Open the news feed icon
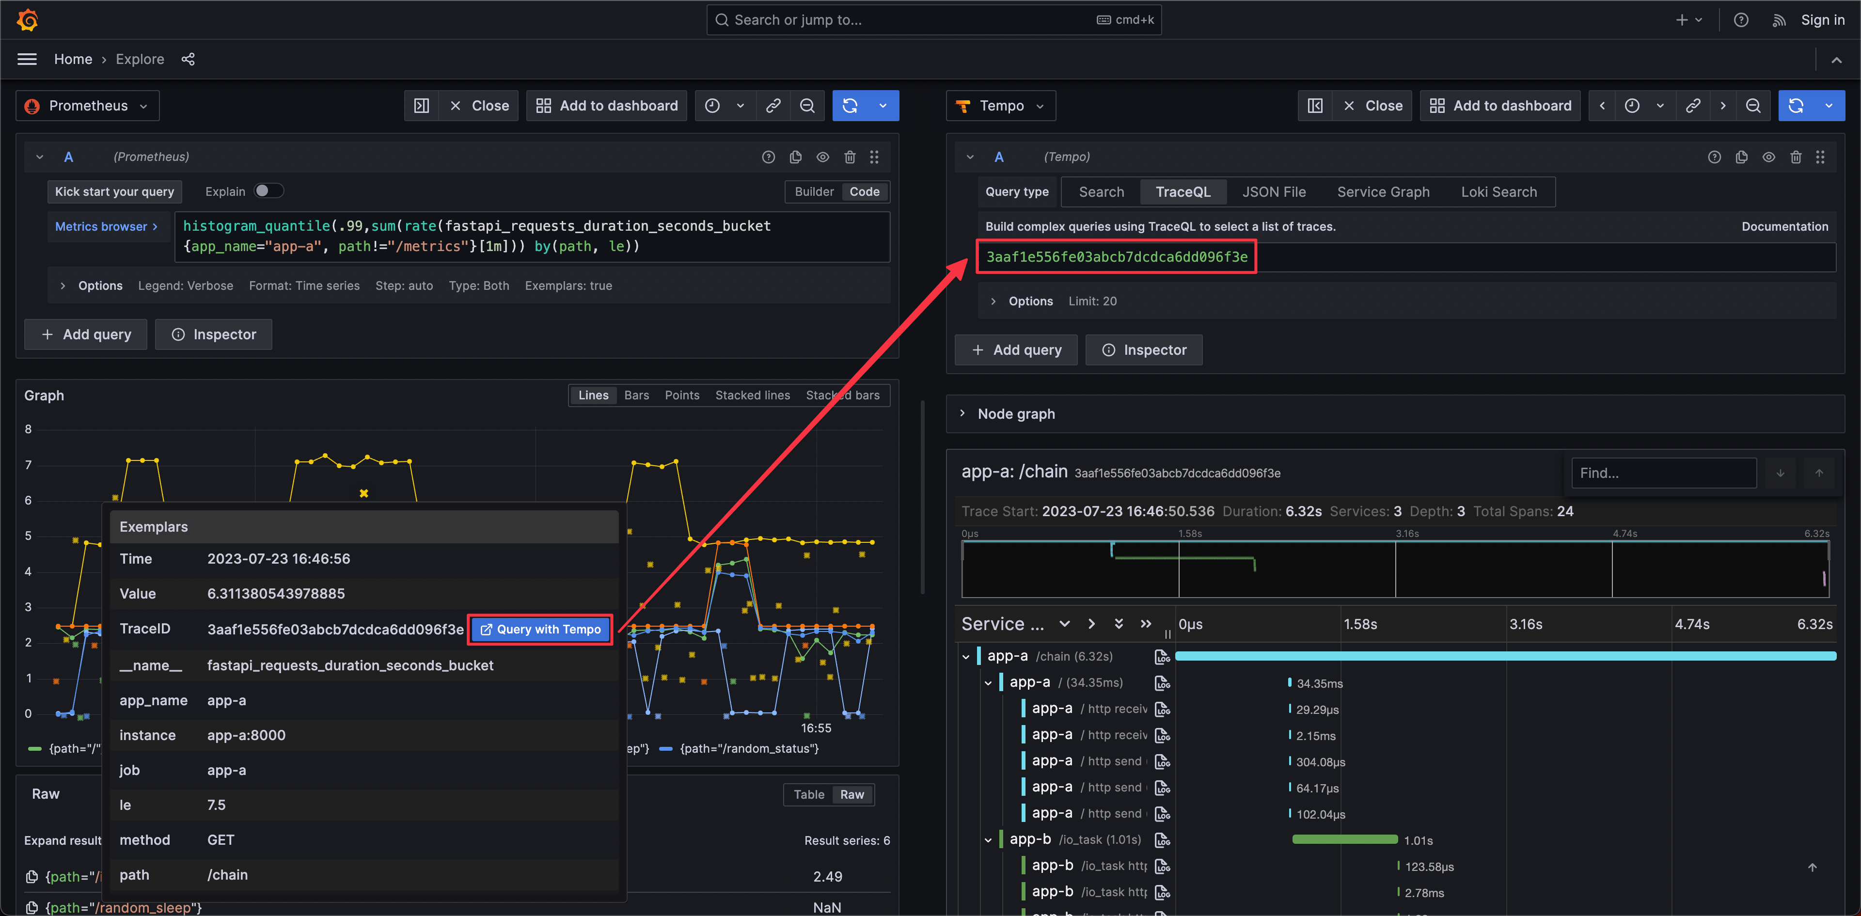Screen dimensions: 1861x916 pos(1778,19)
